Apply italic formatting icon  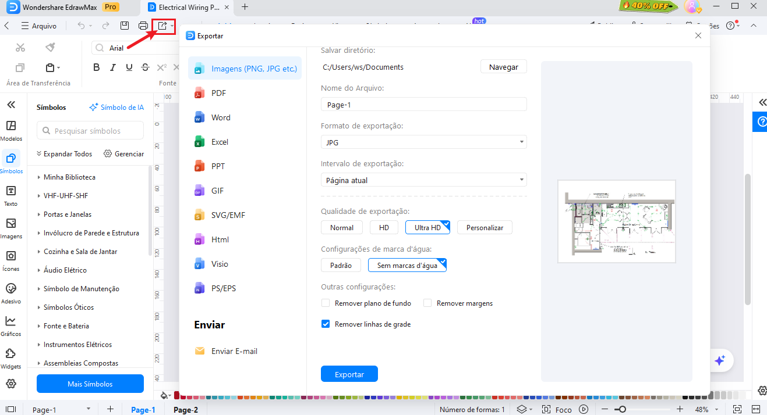[113, 67]
